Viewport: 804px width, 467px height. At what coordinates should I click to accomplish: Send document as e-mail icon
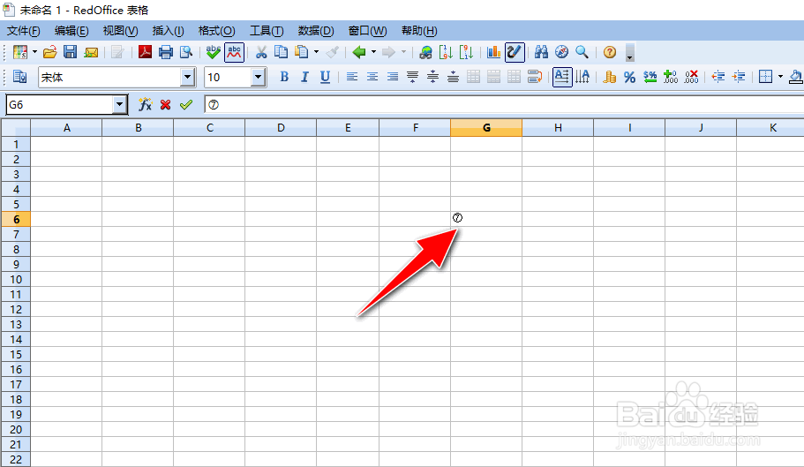[91, 52]
